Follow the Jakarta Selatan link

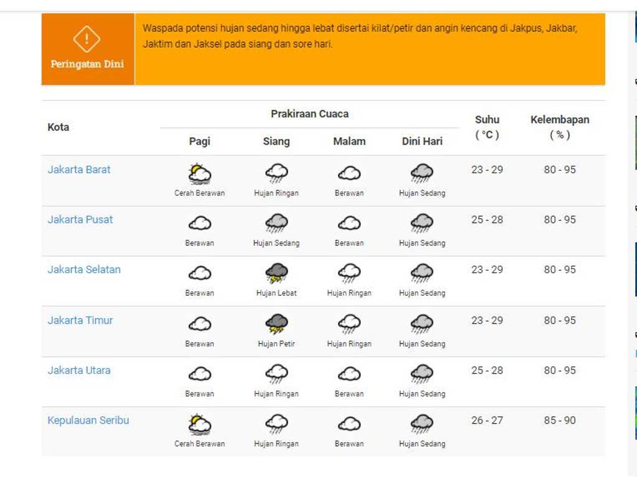[84, 270]
